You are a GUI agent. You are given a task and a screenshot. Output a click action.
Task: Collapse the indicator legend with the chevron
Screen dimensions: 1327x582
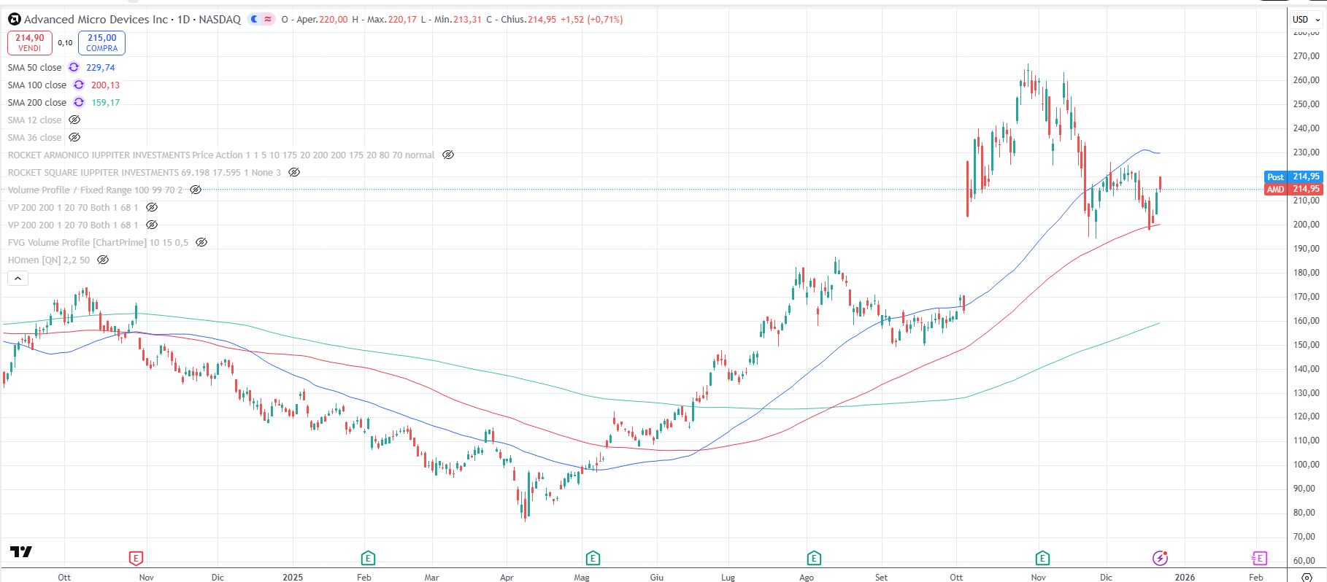[18, 278]
